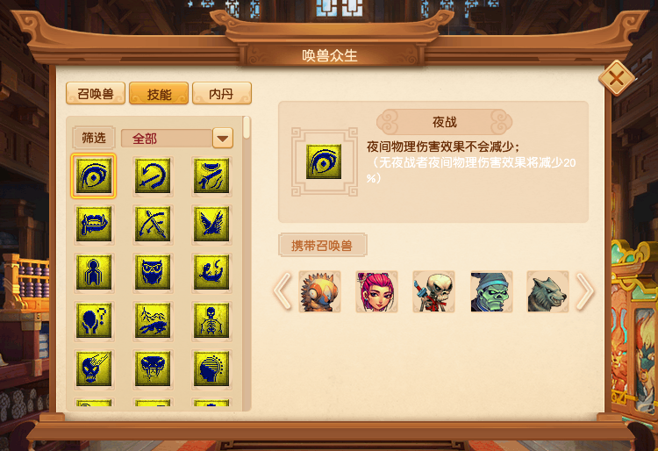Open the 技能 tab
This screenshot has width=658, height=451.
click(x=159, y=93)
